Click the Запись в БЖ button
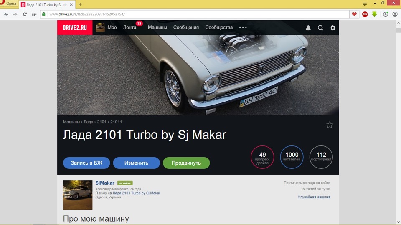The height and width of the screenshot is (225, 401). click(86, 163)
